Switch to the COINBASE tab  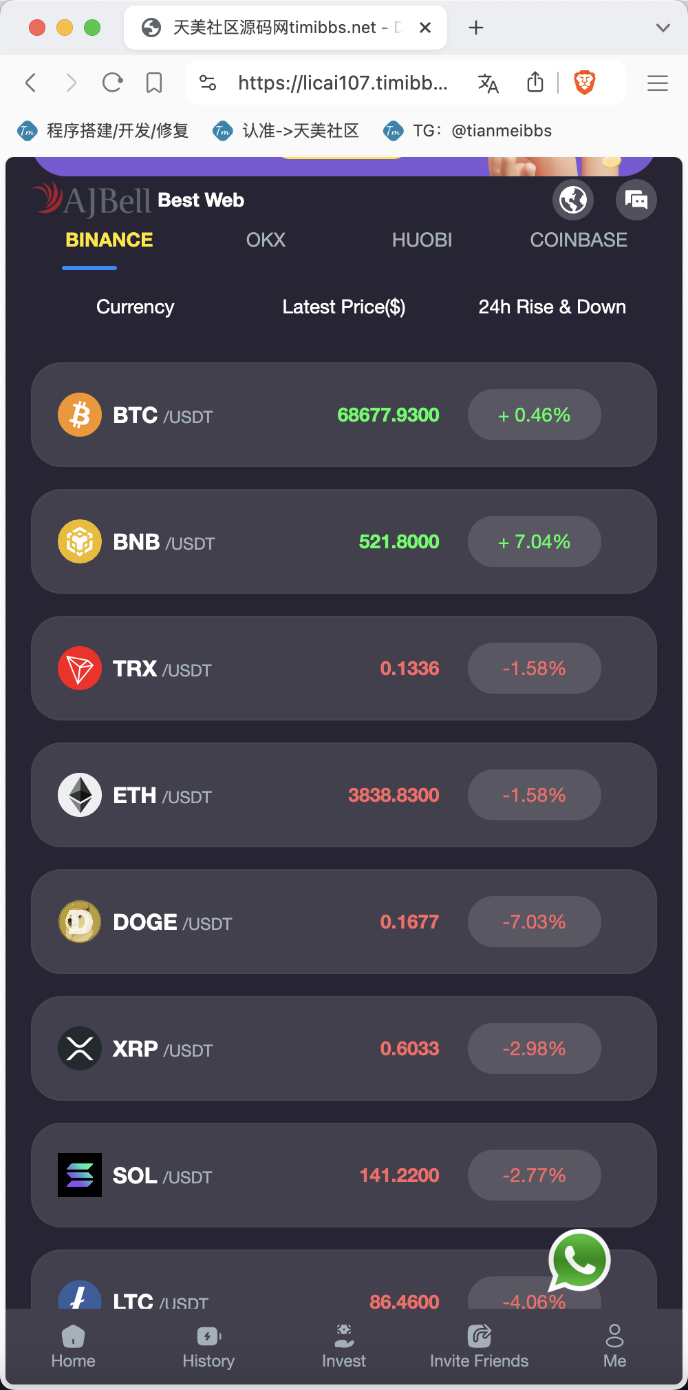point(578,240)
